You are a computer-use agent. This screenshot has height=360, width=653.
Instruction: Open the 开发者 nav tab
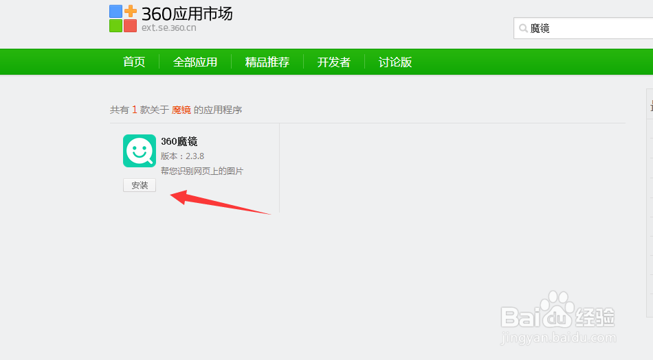tap(333, 62)
